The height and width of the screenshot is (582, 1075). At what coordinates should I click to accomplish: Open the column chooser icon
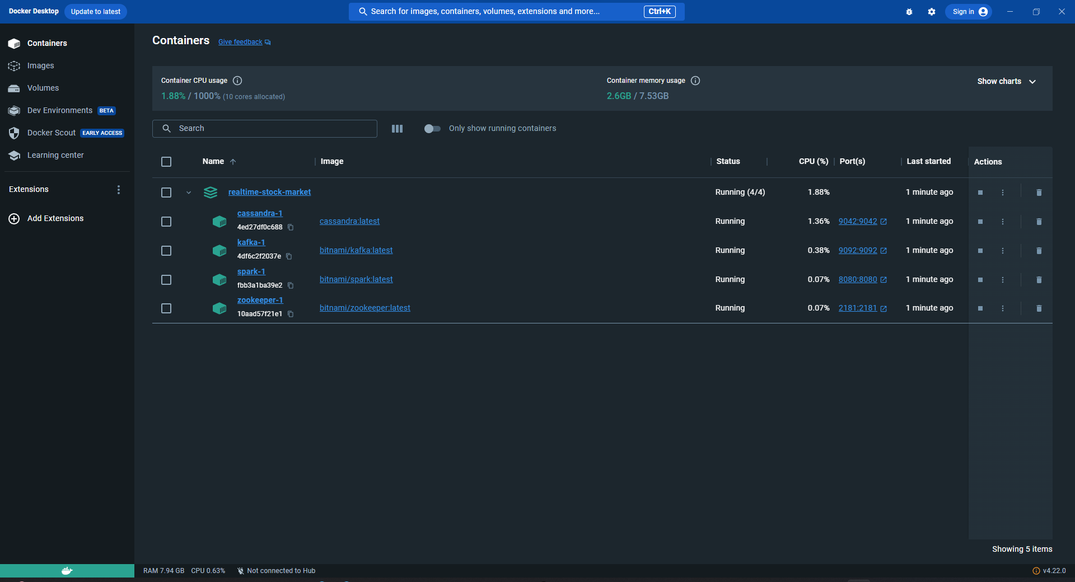397,129
